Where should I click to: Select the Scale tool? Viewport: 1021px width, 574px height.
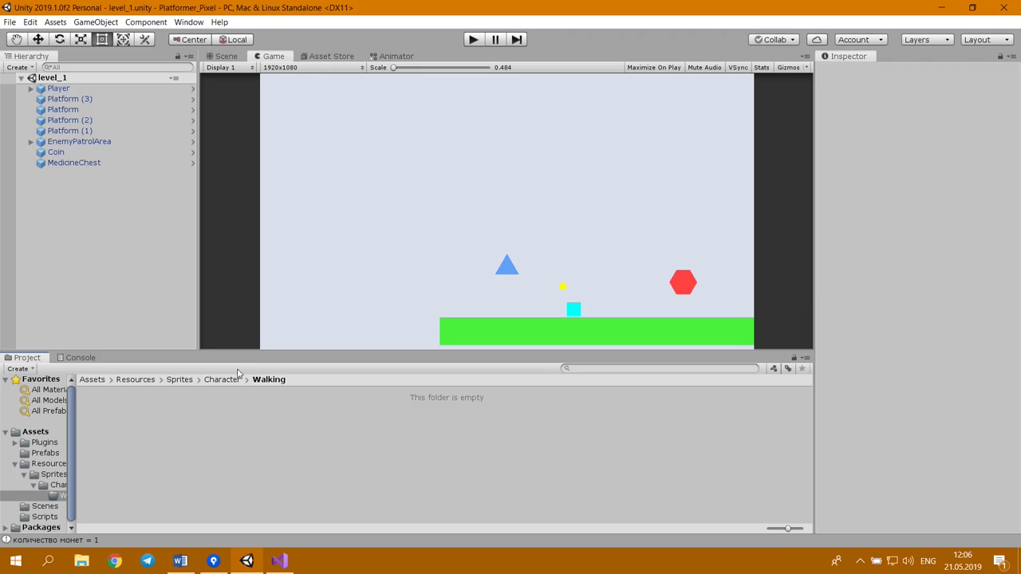pos(81,39)
